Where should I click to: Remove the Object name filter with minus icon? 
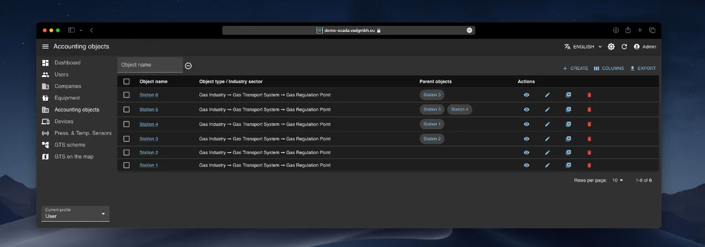(188, 65)
